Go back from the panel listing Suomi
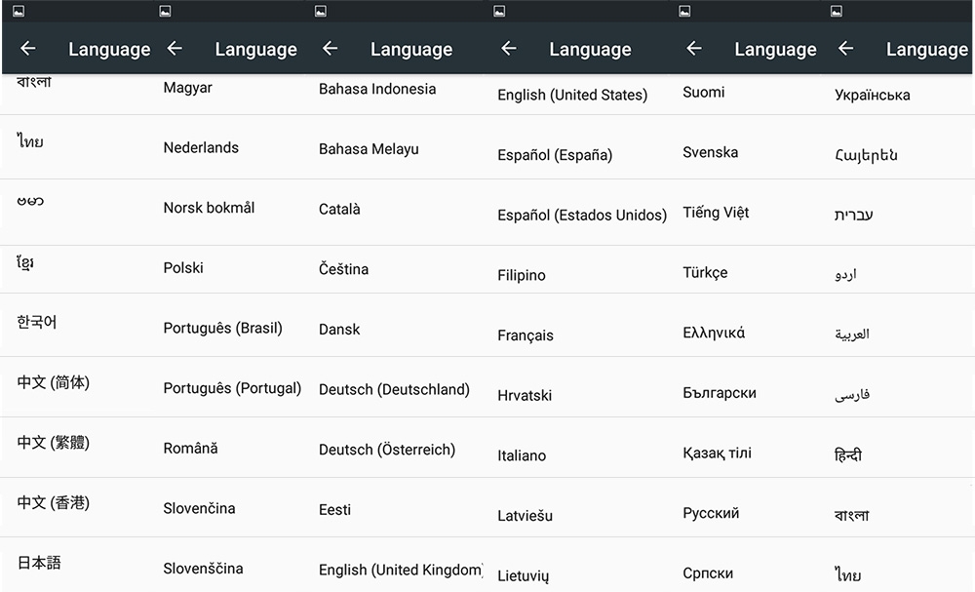975x592 pixels. (694, 49)
